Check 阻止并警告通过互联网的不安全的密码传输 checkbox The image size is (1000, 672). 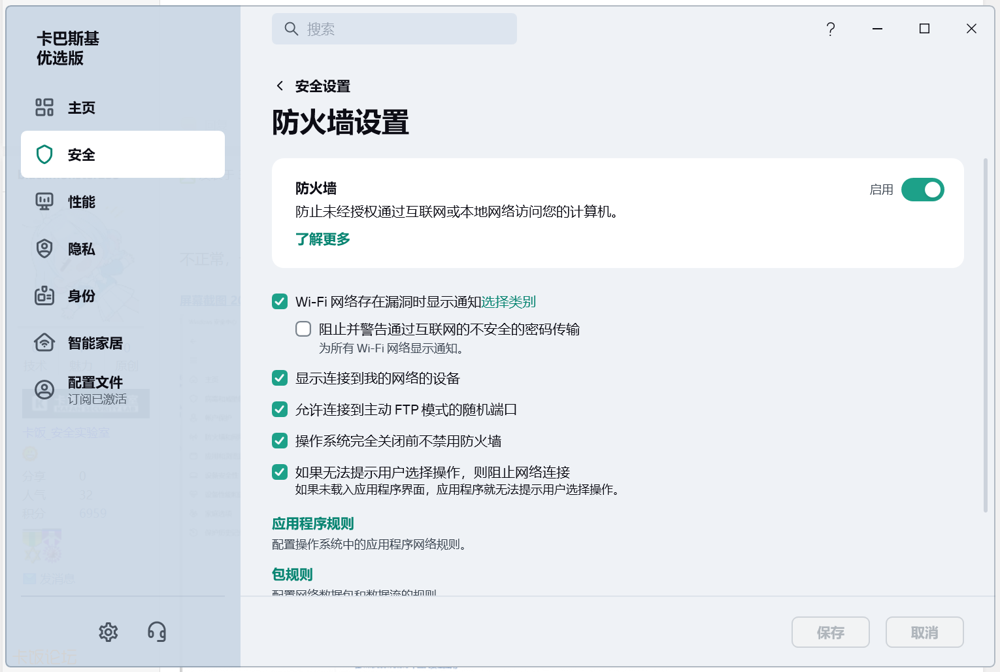click(303, 329)
